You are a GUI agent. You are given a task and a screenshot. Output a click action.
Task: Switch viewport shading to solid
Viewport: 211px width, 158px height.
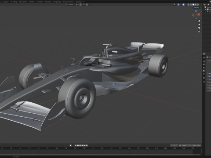click(193, 4)
